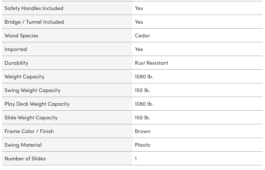Click the Rust Resistant value

(x=152, y=63)
